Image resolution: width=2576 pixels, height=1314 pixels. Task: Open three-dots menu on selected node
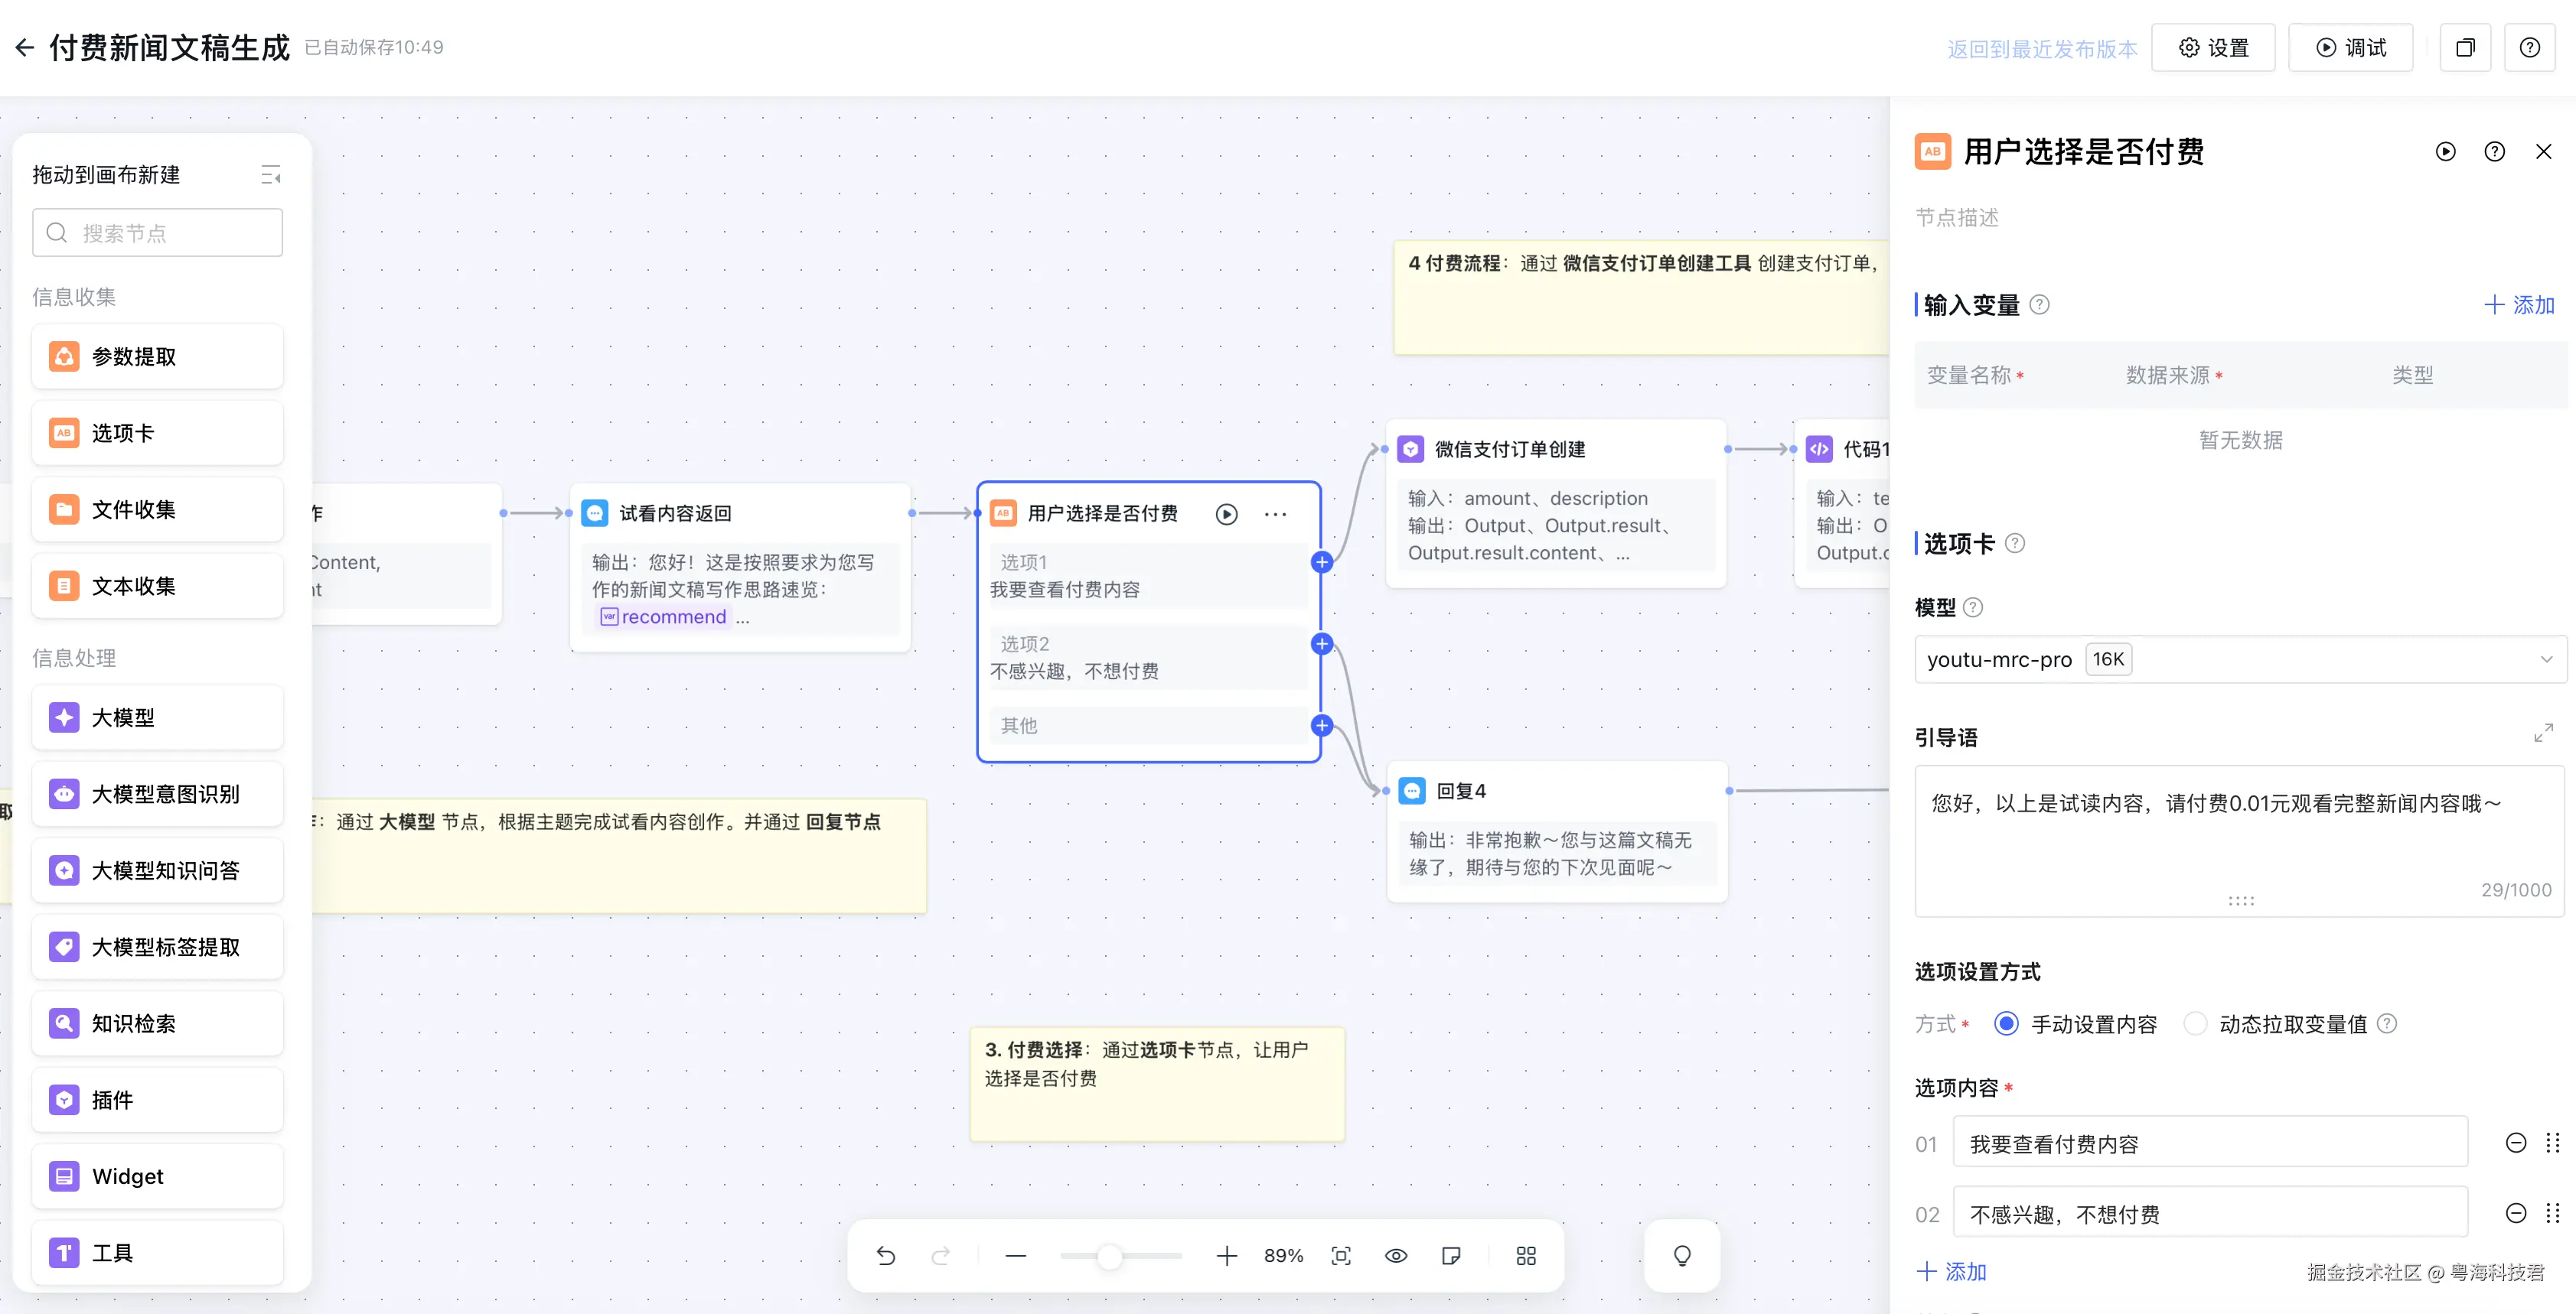[1275, 514]
